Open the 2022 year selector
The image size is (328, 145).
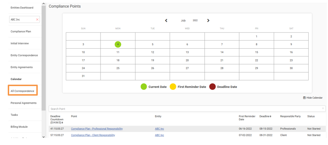[x=195, y=20]
